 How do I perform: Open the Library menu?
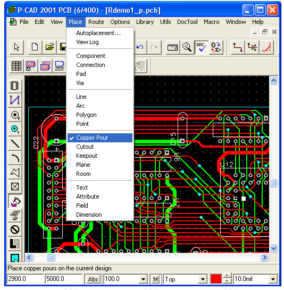coord(145,22)
